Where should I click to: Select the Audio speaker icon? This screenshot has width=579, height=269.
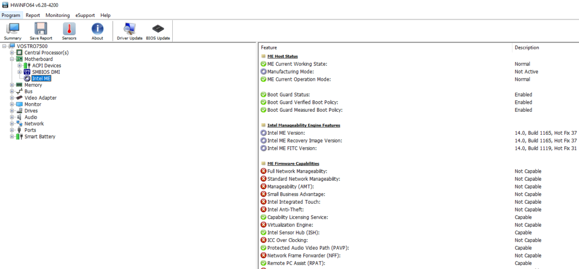[x=19, y=117]
